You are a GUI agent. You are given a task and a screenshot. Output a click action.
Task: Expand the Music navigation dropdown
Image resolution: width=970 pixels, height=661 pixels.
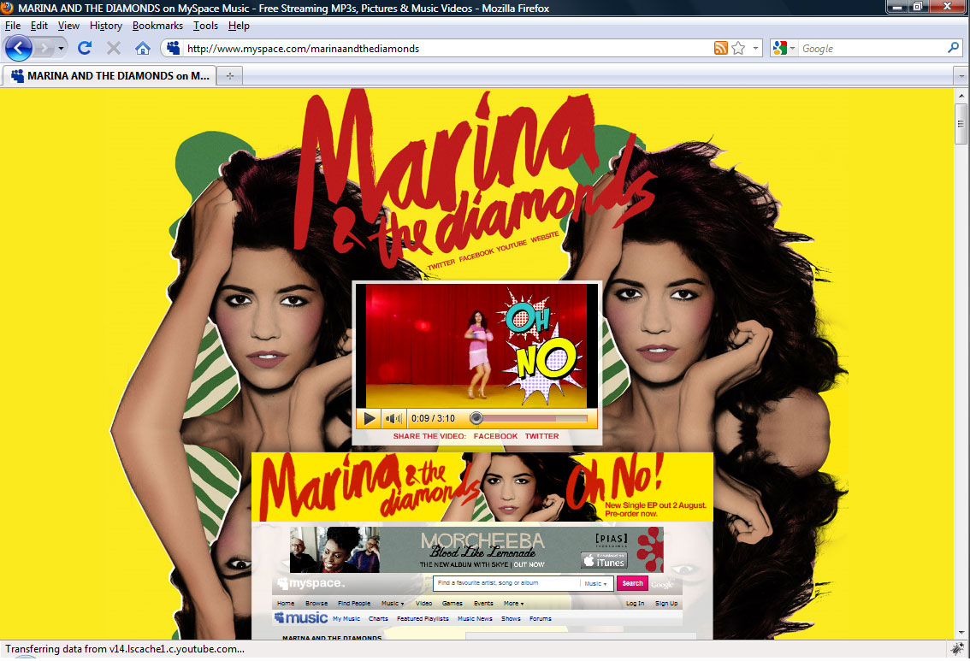393,604
